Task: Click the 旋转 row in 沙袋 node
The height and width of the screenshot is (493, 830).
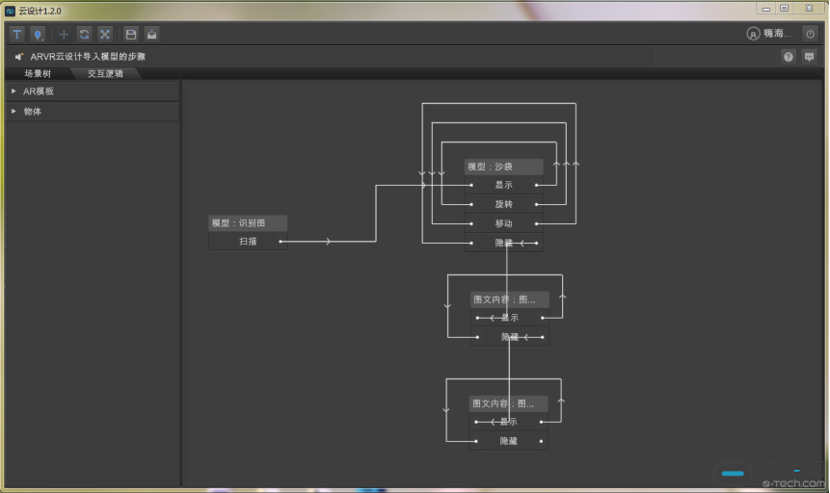Action: 503,204
